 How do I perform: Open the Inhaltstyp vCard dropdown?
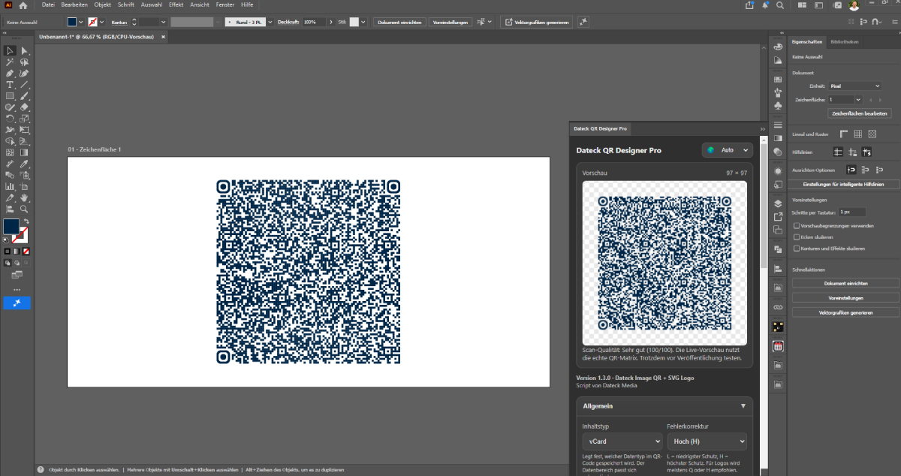622,441
